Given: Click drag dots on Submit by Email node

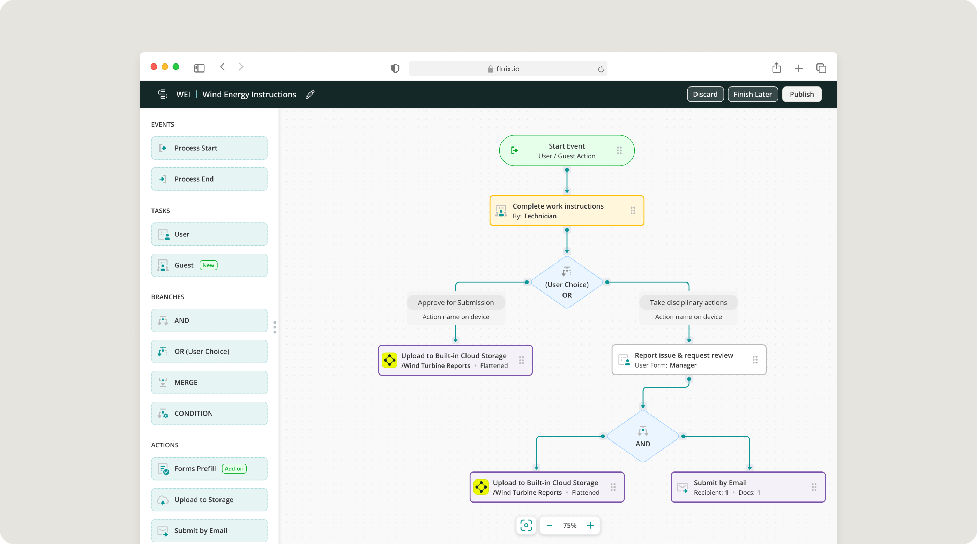Looking at the screenshot, I should (814, 487).
